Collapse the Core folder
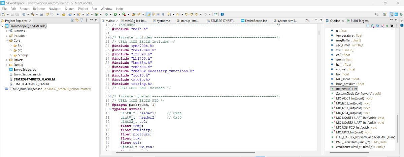404x157 pixels. point(6,40)
